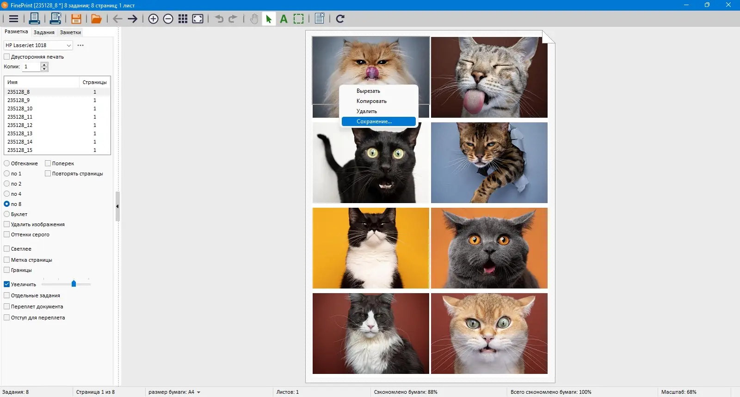Click the Undo arrow icon
The width and height of the screenshot is (740, 397).
219,19
